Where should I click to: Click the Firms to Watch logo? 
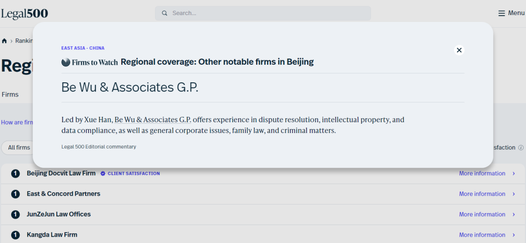[90, 62]
